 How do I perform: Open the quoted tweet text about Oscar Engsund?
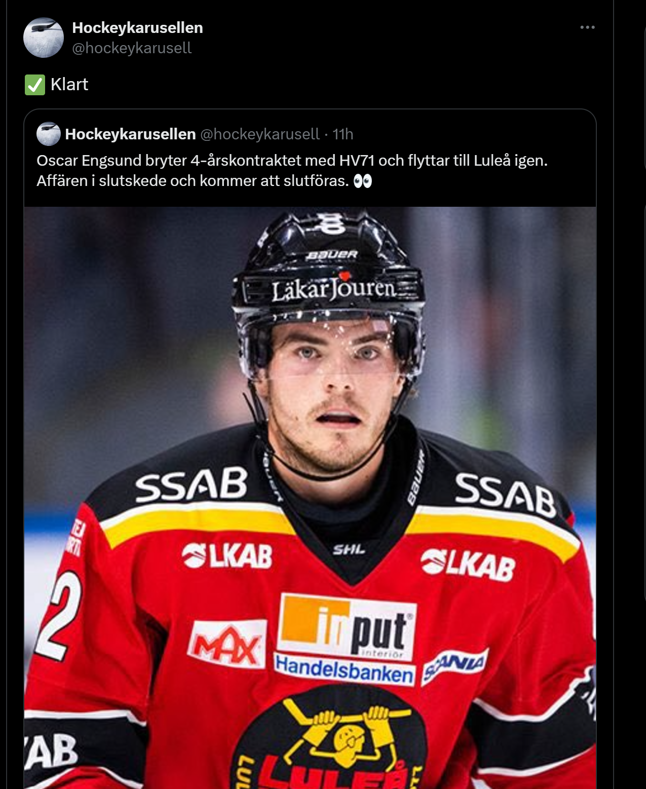click(292, 171)
